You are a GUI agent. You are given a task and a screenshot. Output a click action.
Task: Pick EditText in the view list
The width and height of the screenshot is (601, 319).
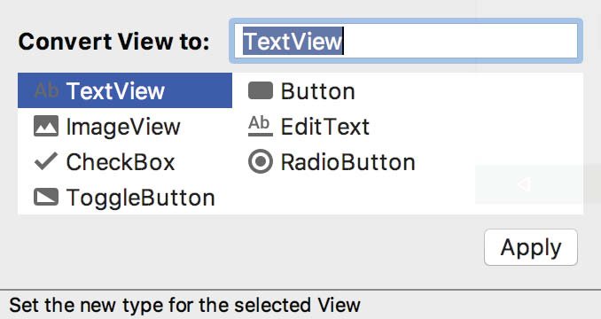pos(325,127)
